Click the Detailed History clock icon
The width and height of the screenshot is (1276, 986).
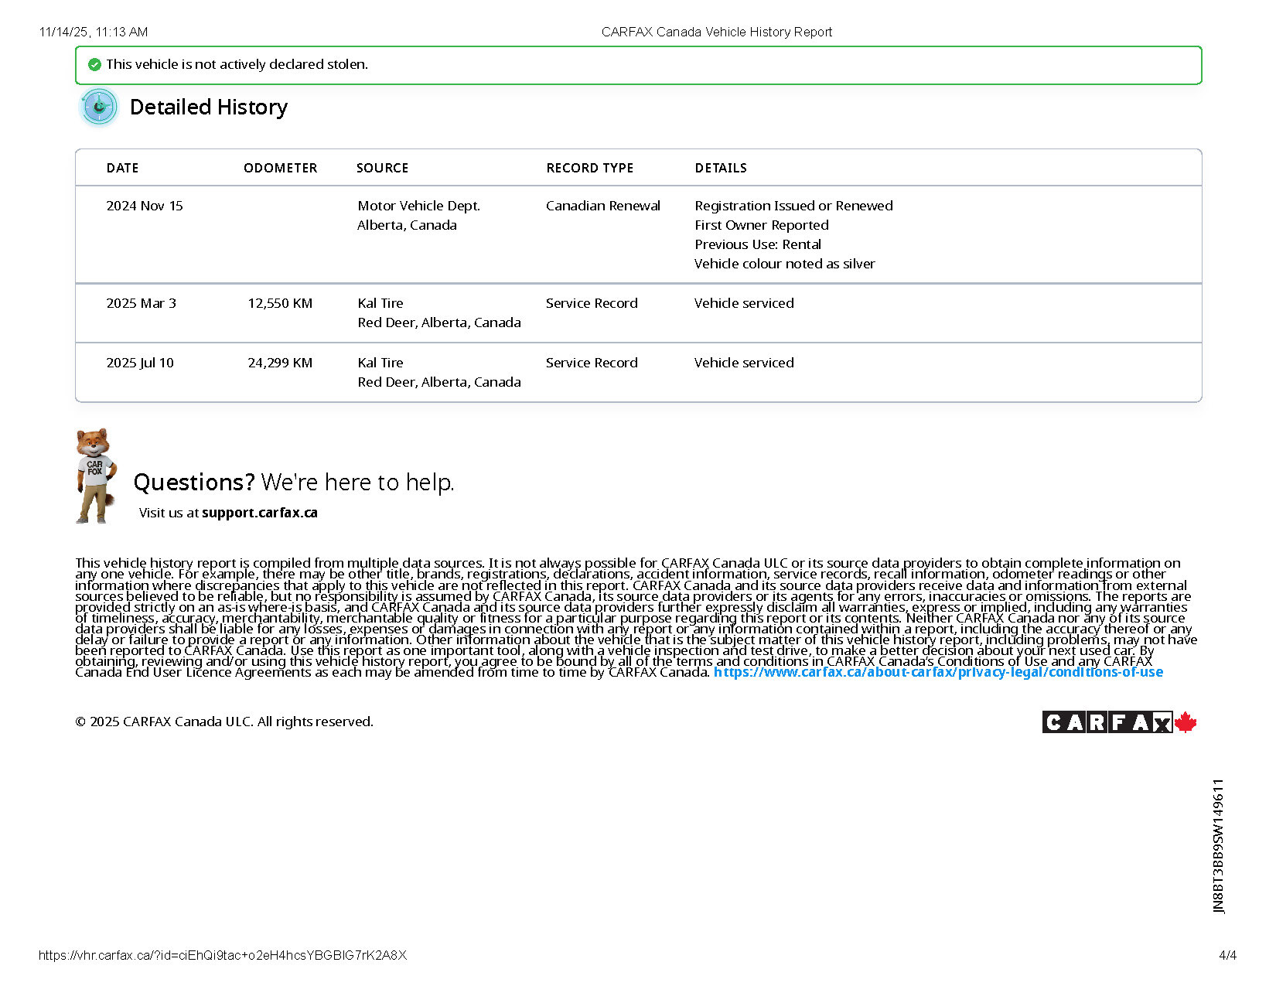[x=99, y=107]
